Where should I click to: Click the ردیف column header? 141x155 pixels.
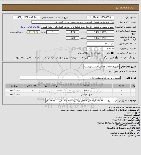[x=133, y=86]
